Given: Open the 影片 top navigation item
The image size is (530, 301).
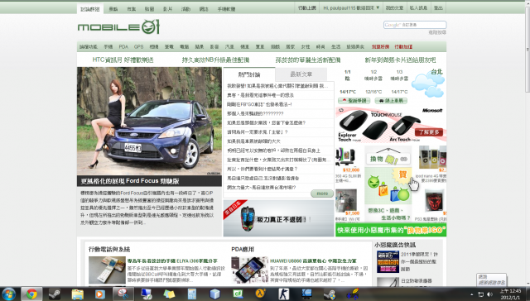Looking at the screenshot, I should (167, 9).
